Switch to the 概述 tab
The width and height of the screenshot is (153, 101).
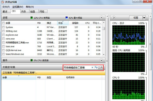6,12
